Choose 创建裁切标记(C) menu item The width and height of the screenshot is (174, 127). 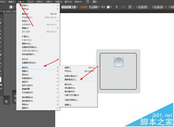pos(38,63)
